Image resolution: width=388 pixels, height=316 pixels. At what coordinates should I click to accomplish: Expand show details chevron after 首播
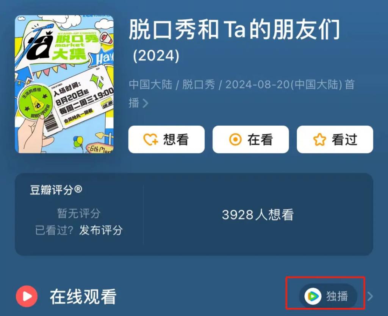[145, 103]
